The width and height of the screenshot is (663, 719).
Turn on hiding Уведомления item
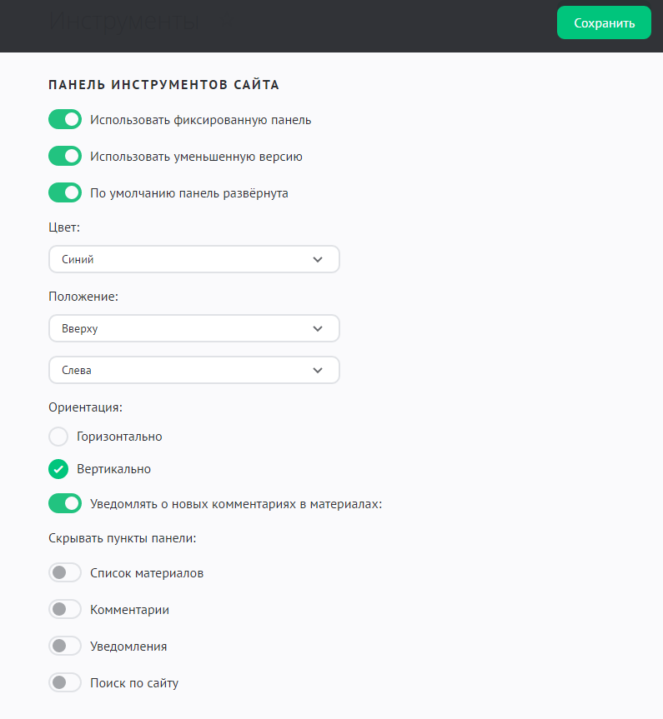click(x=65, y=647)
